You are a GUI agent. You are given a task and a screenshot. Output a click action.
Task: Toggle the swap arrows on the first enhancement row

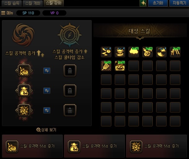tap(47, 71)
